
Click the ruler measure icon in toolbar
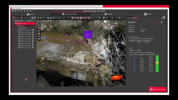pyautogui.click(x=64, y=18)
